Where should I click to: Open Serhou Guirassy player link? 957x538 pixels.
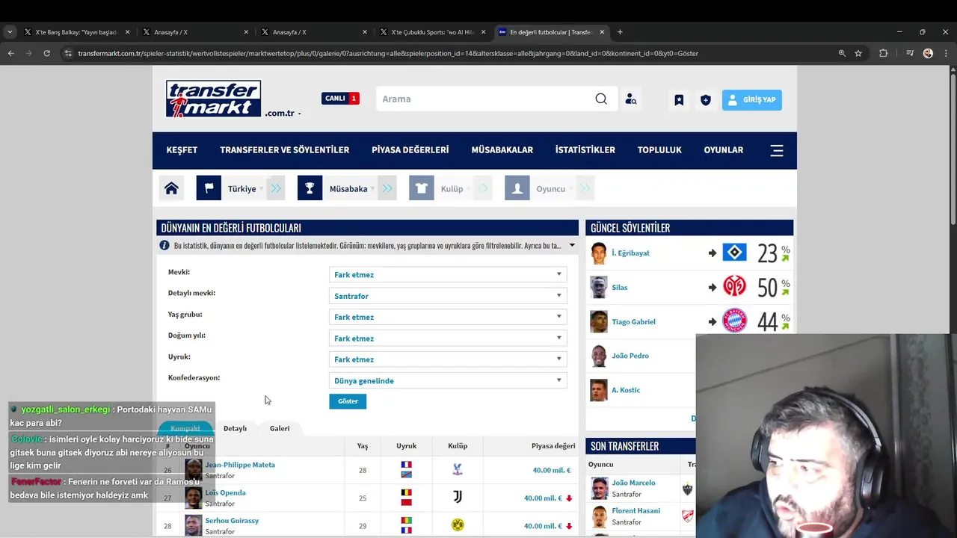[232, 520]
